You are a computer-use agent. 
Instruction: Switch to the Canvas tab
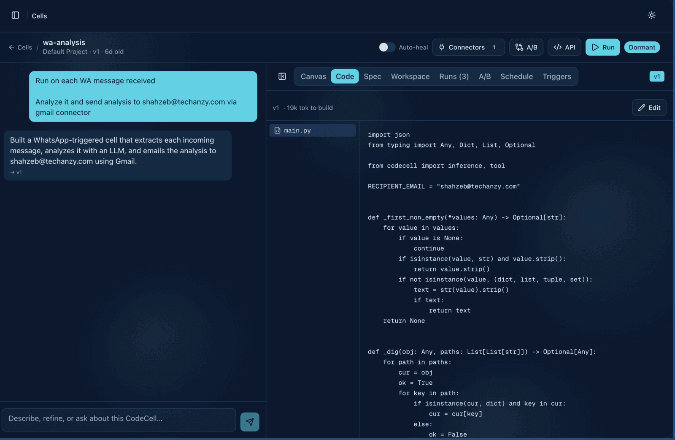pyautogui.click(x=313, y=76)
